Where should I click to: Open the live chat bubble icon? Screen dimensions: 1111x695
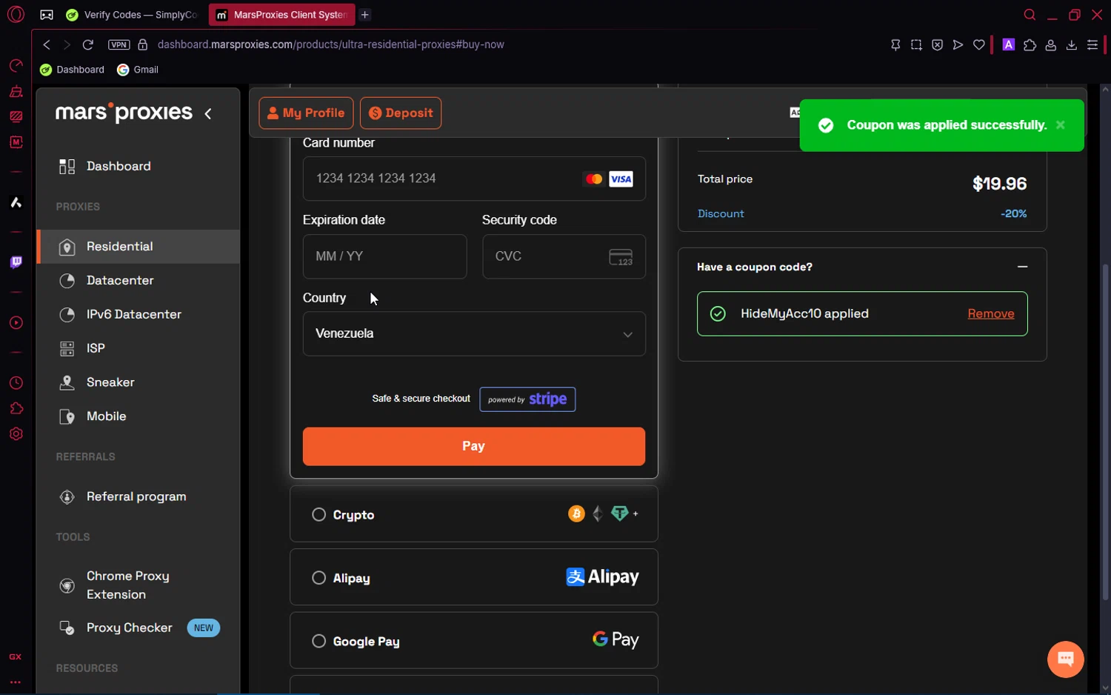(1066, 659)
